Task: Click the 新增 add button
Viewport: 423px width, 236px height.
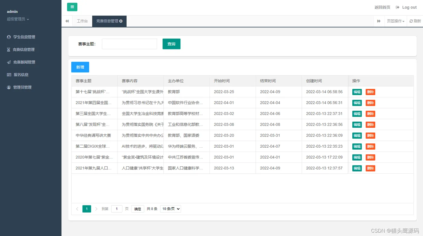Action: tap(80, 67)
